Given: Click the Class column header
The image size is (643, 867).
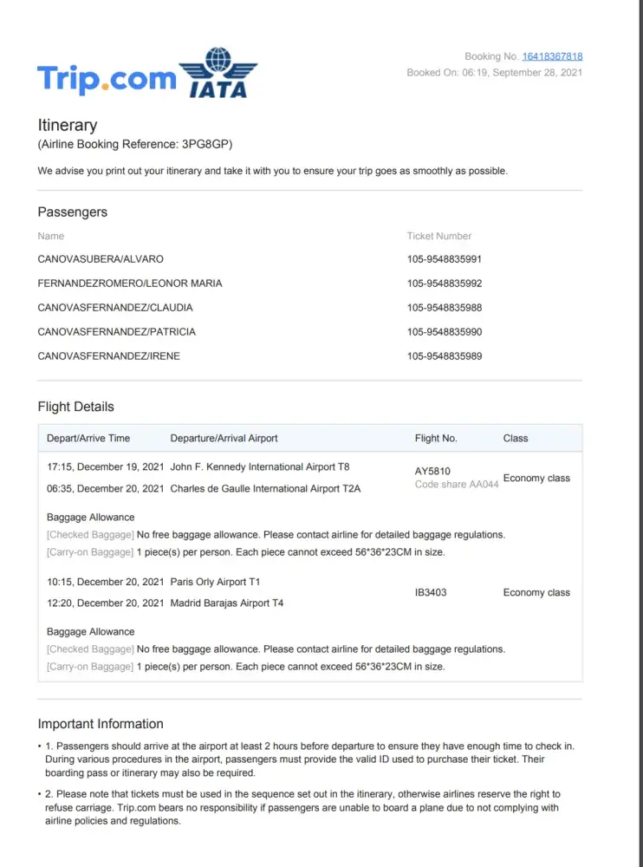Looking at the screenshot, I should [516, 439].
